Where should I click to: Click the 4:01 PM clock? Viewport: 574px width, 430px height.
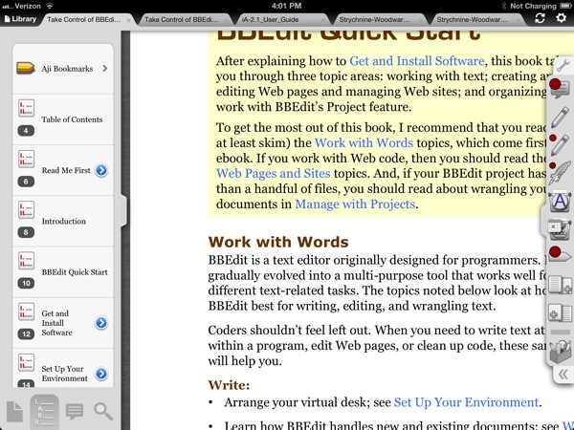tap(286, 6)
